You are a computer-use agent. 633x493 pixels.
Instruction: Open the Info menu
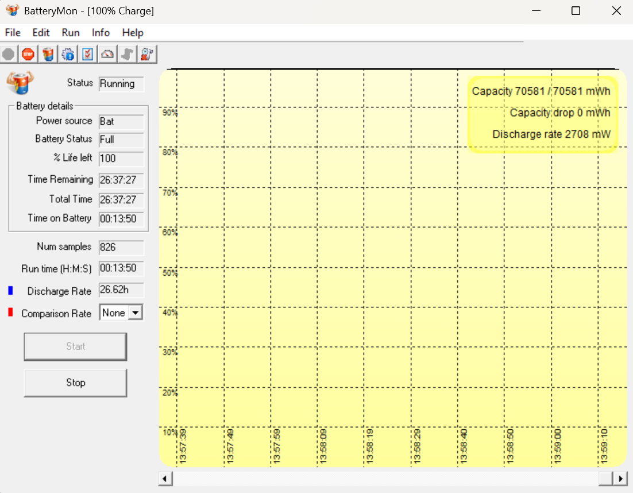click(101, 33)
